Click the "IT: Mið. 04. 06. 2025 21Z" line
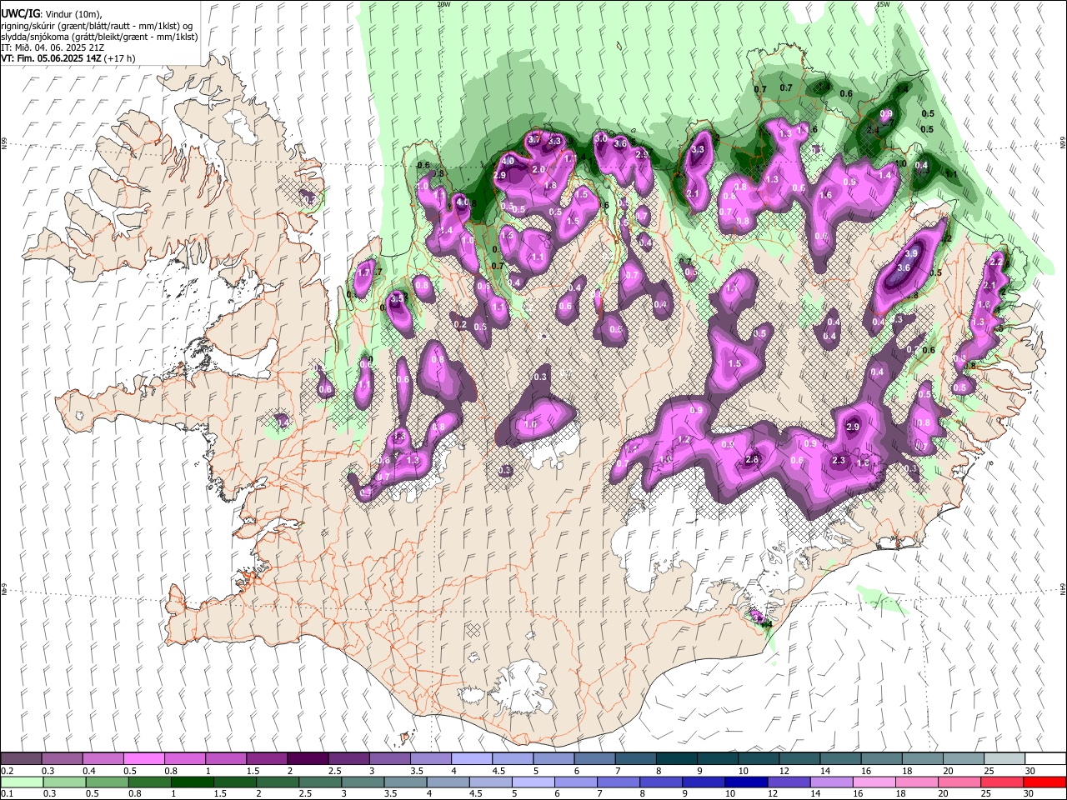Image resolution: width=1067 pixels, height=800 pixels. (x=53, y=47)
